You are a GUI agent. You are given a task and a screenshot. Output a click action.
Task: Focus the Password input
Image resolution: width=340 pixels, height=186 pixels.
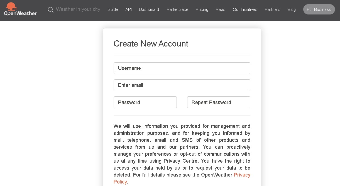coord(145,102)
